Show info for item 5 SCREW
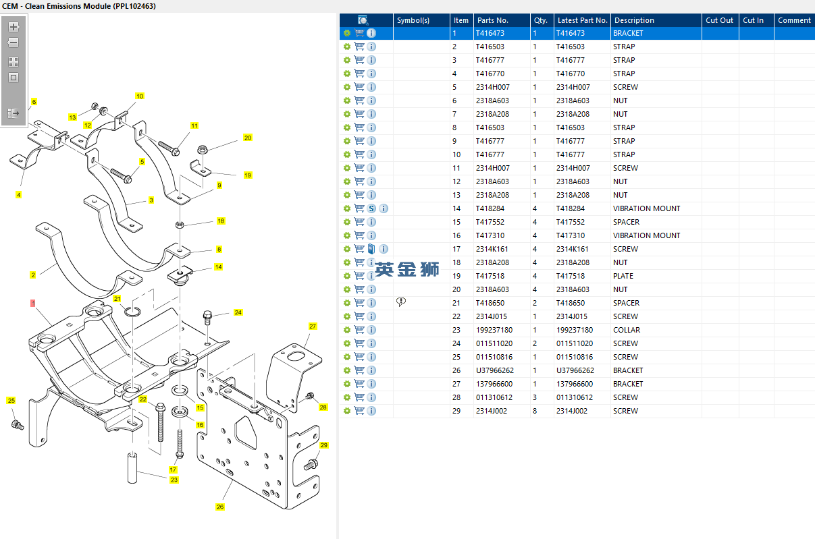 pyautogui.click(x=371, y=87)
